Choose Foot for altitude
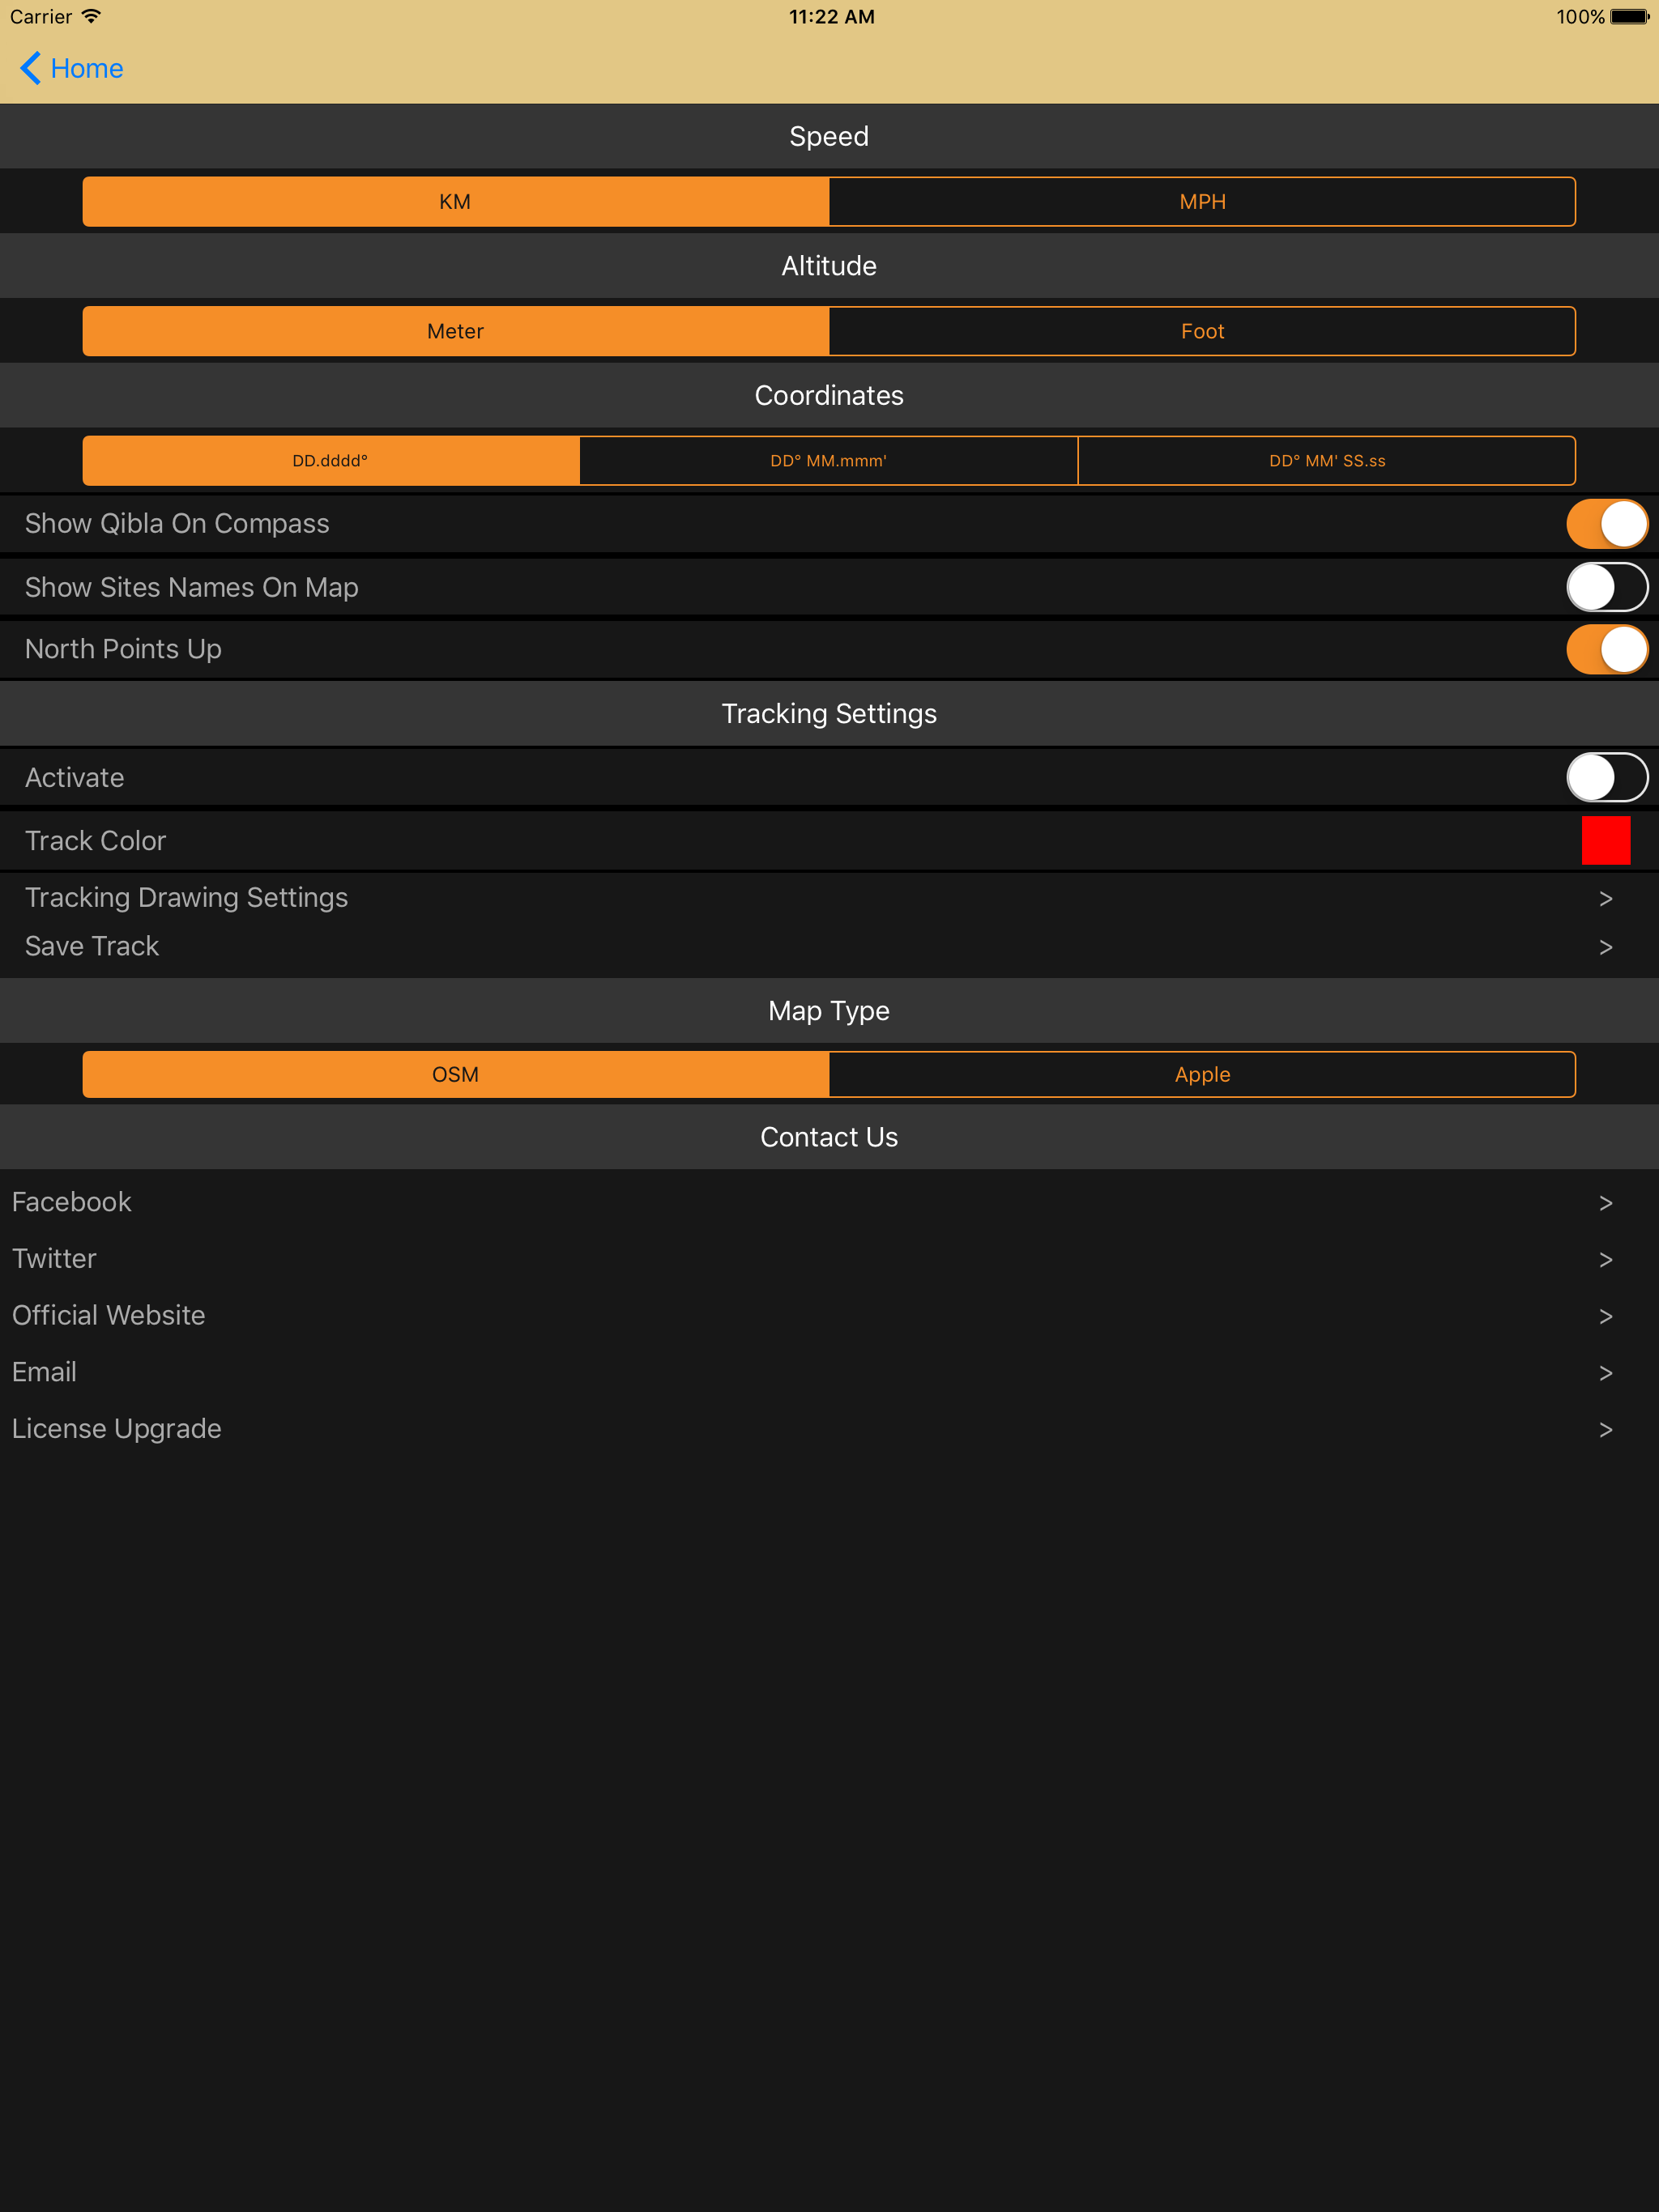 [1203, 331]
